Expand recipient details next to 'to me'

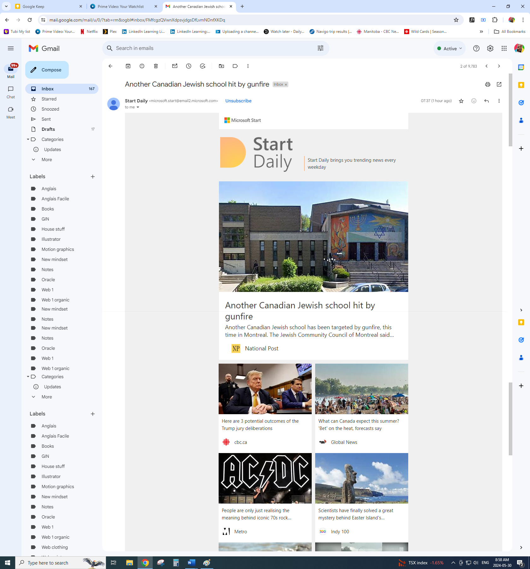point(138,107)
